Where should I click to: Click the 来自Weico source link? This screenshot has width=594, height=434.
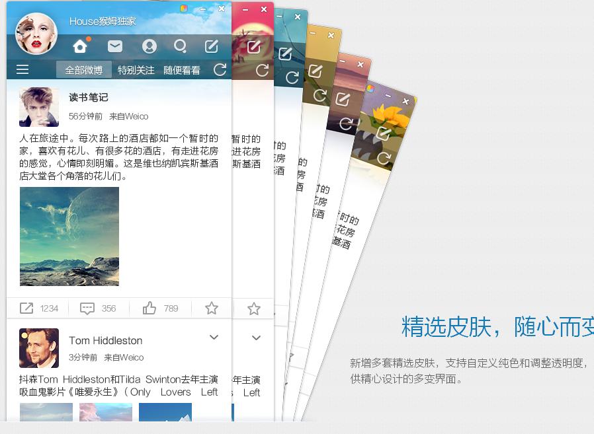(124, 357)
